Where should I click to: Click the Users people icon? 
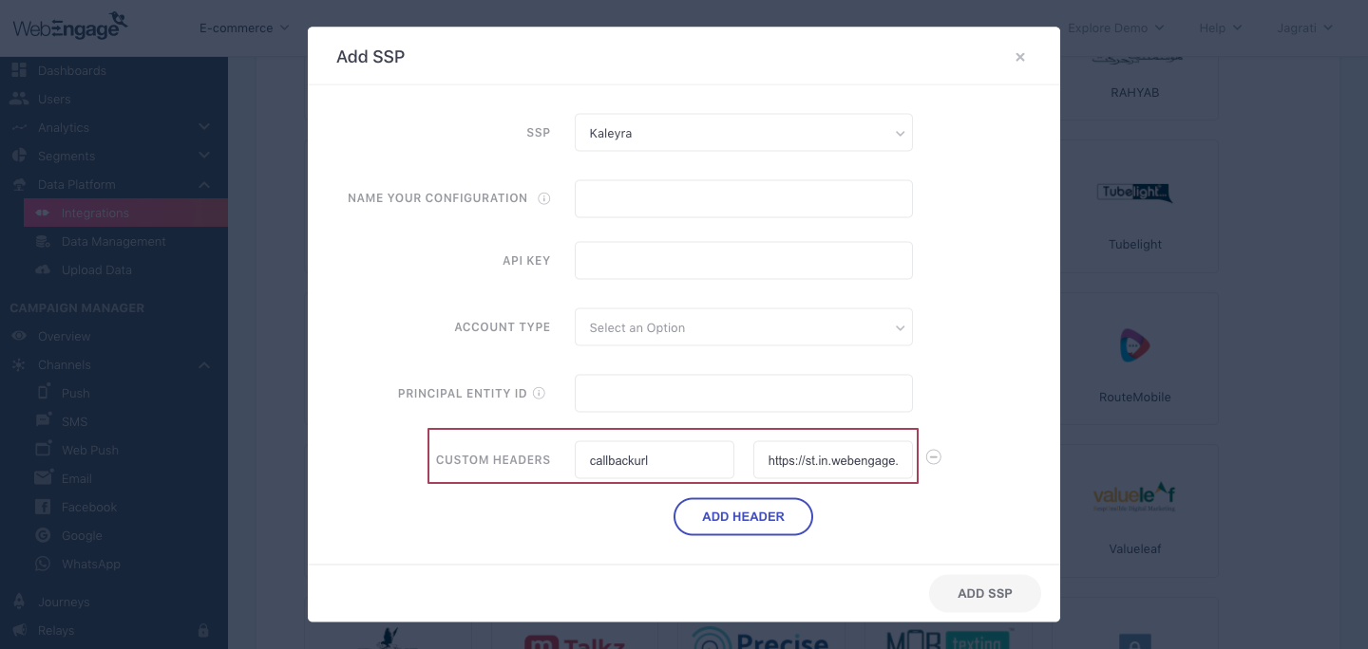(19, 99)
